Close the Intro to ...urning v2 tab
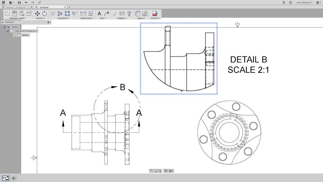Viewport: 323px width, 182px height. pyautogui.click(x=31, y=7)
